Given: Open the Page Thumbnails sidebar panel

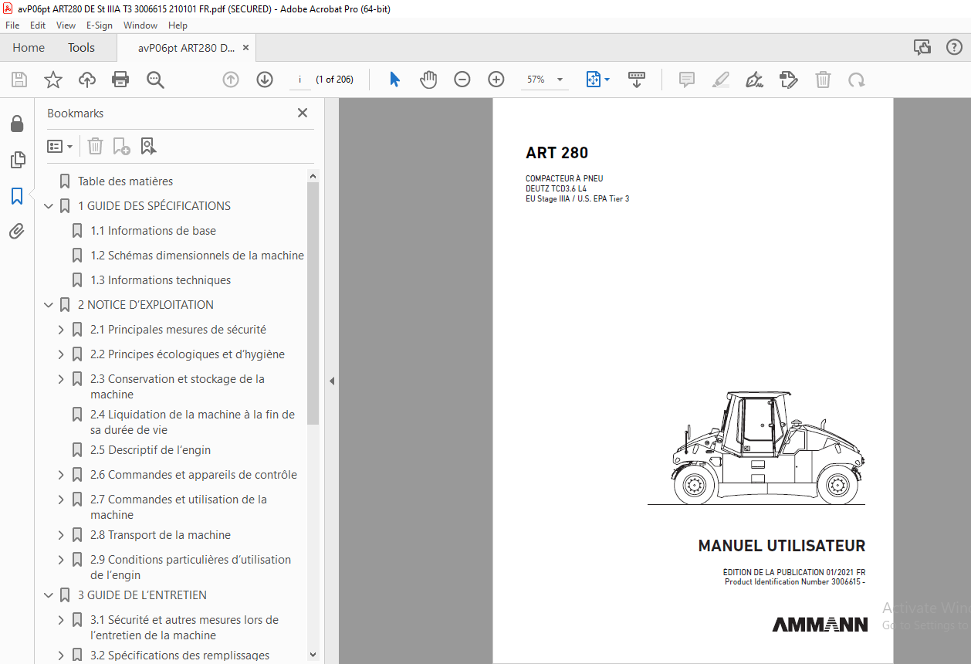Looking at the screenshot, I should coord(17,160).
